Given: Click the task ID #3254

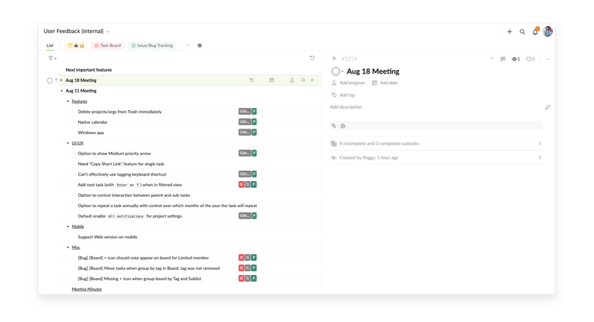Looking at the screenshot, I should click(349, 58).
